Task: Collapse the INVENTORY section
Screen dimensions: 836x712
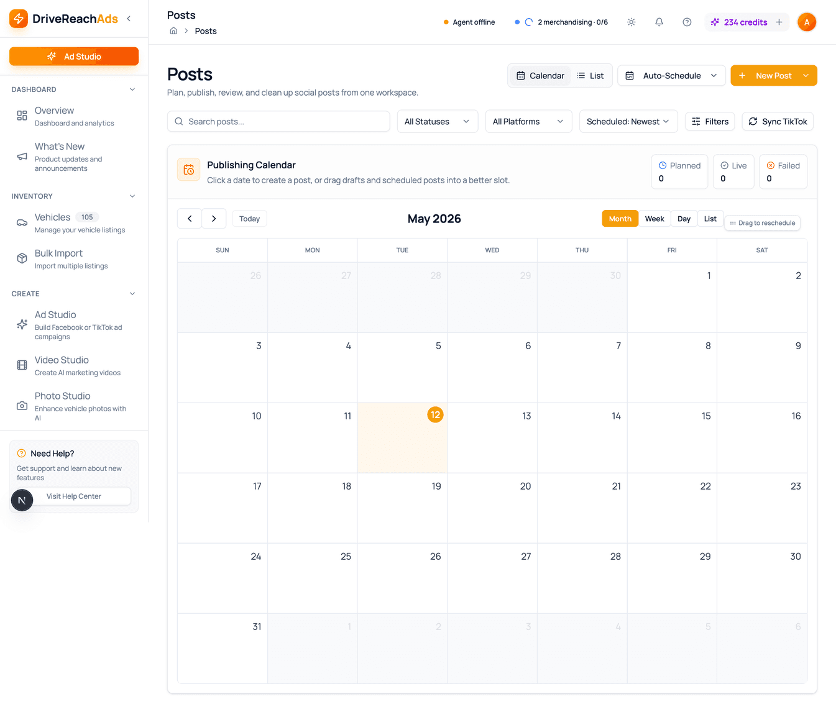Action: 132,196
